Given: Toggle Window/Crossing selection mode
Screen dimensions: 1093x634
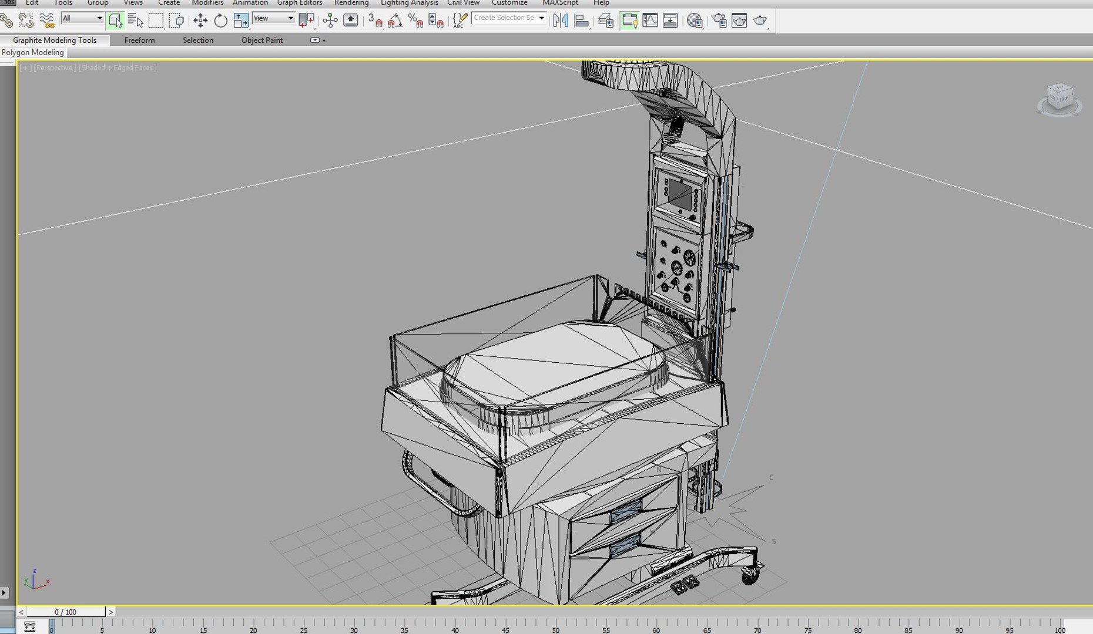Looking at the screenshot, I should 176,21.
